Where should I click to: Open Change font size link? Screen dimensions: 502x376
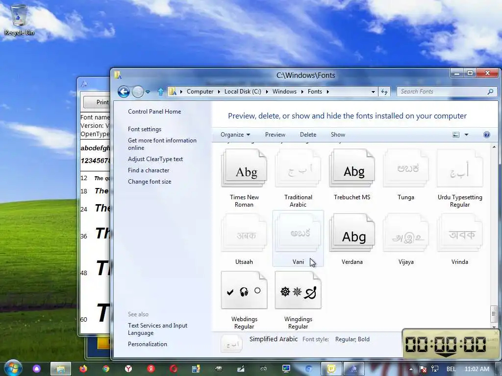(150, 182)
